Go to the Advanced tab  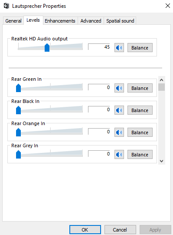[x=91, y=21]
